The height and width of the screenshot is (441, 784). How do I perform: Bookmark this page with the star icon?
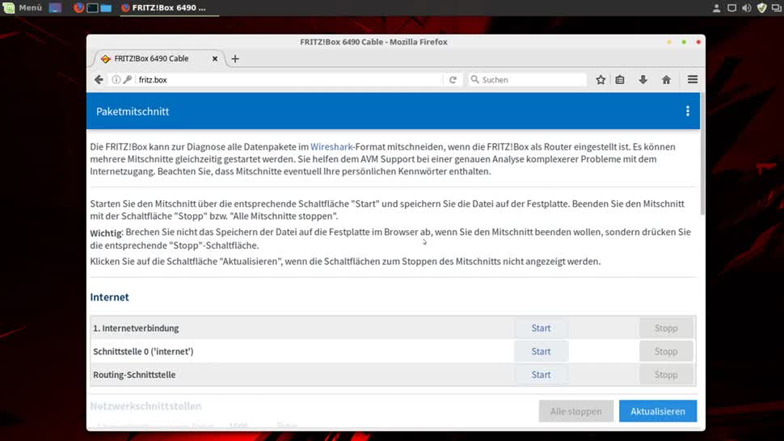pos(601,79)
